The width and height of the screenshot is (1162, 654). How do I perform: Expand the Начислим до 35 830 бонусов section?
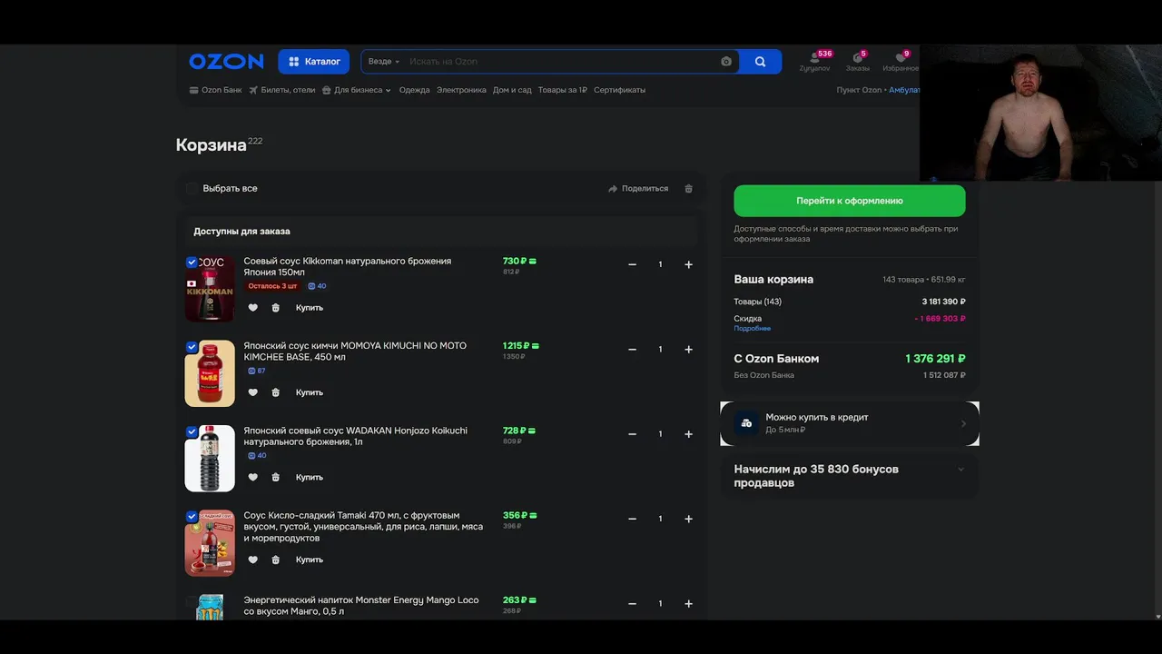click(850, 476)
